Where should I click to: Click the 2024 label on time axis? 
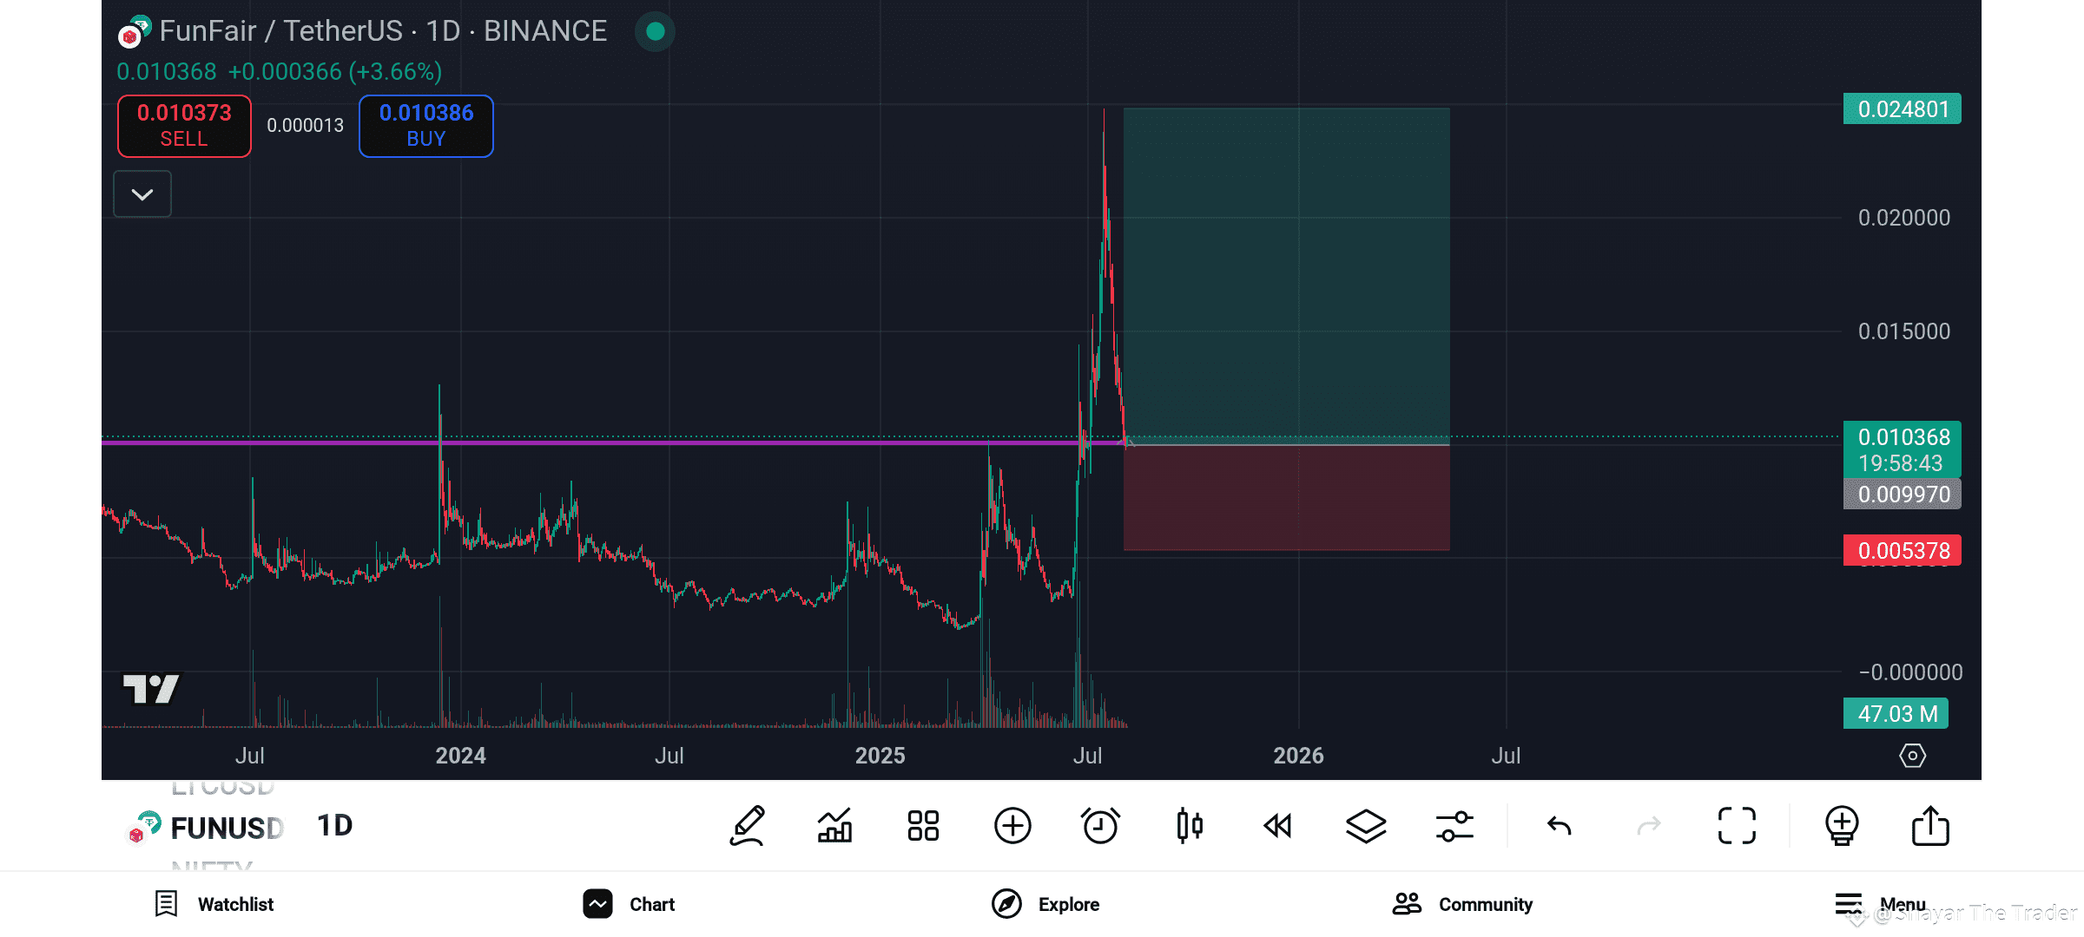tap(460, 756)
